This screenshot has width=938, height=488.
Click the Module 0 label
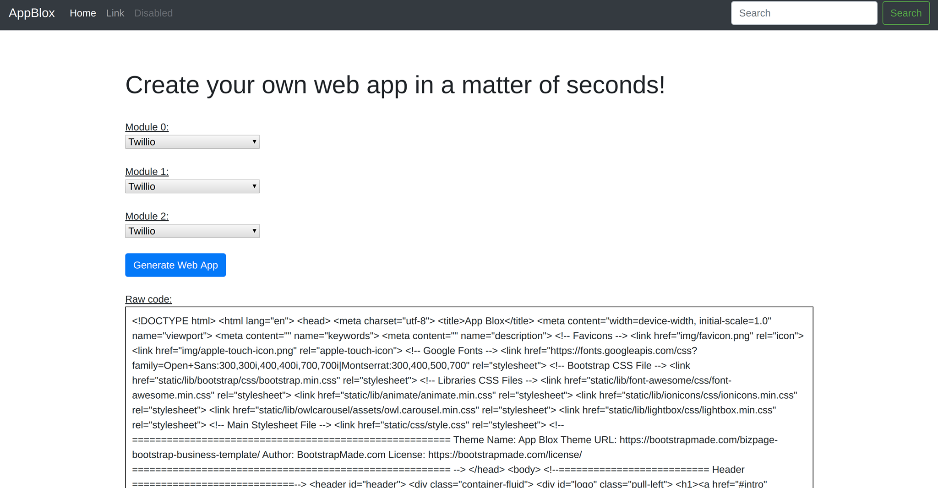[x=147, y=127]
